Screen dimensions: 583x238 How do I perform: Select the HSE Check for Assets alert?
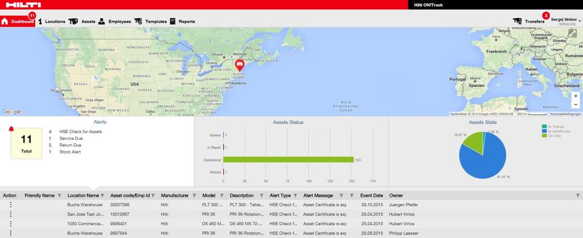tap(81, 132)
